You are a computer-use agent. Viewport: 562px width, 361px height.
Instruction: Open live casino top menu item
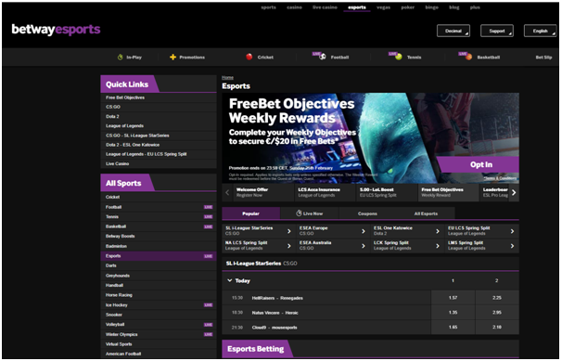tap(325, 7)
